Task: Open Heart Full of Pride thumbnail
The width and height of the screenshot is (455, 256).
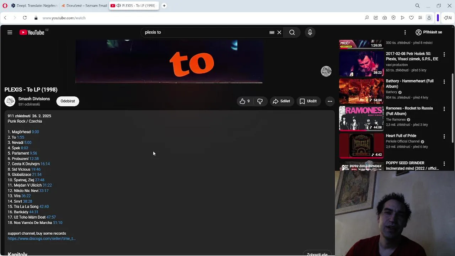Action: point(361,146)
